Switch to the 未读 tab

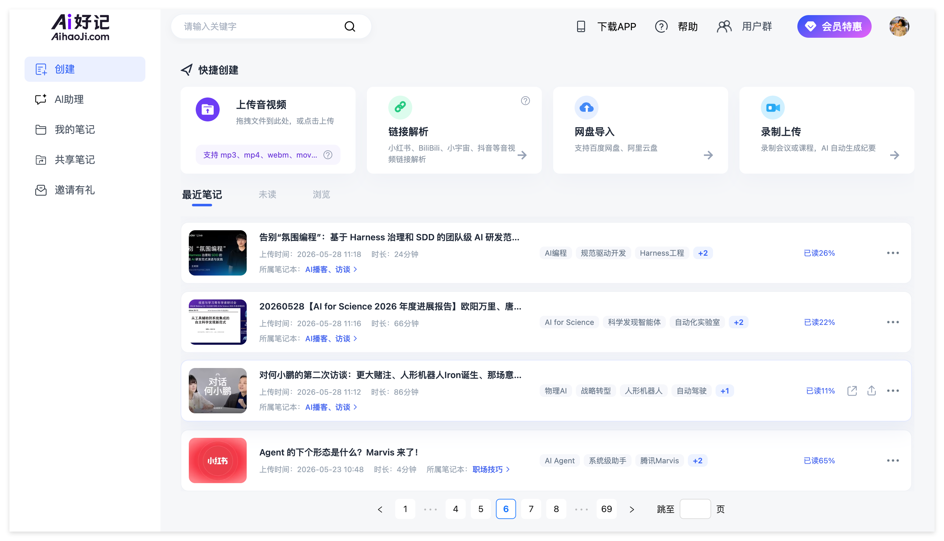tap(267, 195)
